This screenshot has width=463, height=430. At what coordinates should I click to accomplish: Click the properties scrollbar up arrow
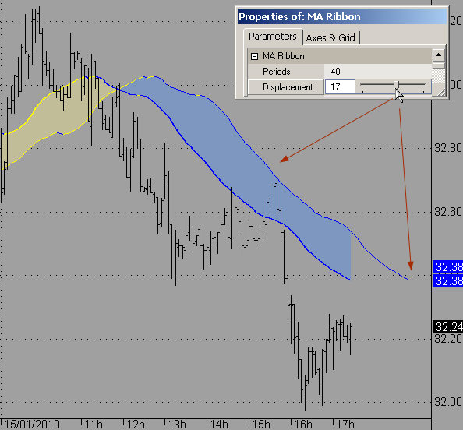coord(439,55)
